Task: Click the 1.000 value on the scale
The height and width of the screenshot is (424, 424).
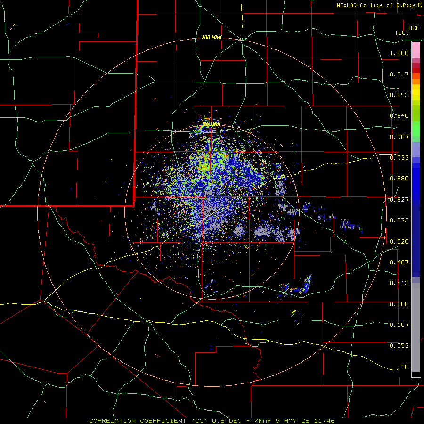Action: [x=399, y=53]
